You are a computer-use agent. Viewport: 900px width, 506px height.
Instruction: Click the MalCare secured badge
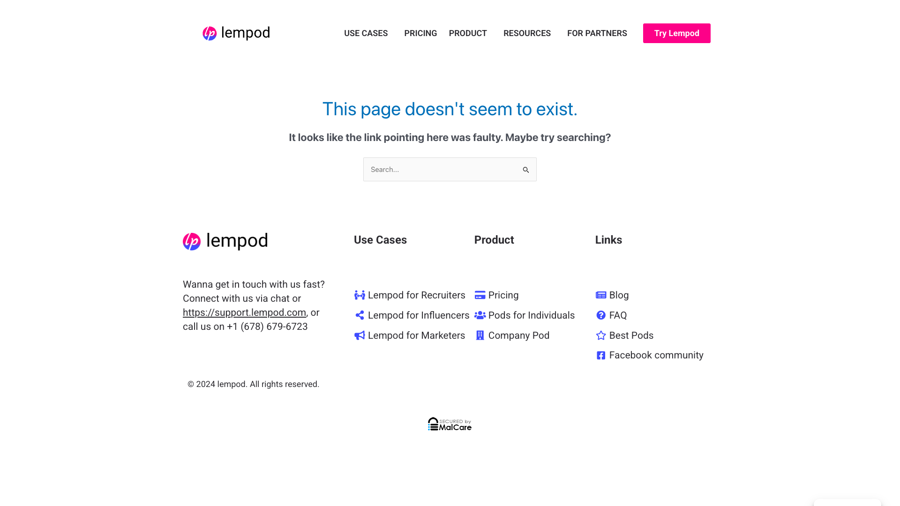(x=449, y=424)
